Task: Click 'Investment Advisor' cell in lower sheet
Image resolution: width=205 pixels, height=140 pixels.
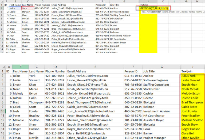Action: tap(162, 111)
